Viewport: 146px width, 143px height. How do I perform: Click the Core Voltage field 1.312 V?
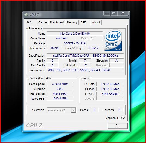click(x=93, y=48)
